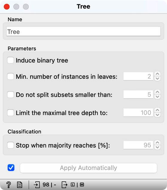Open the report document icon
Screen dimensions: 167x190
(x=19, y=185)
